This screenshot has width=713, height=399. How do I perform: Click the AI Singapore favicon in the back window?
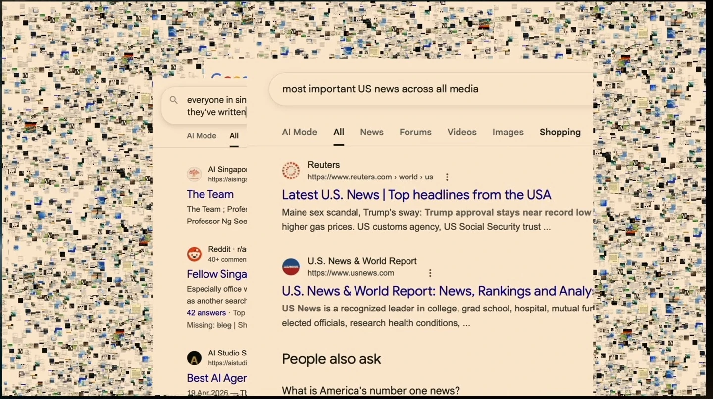pos(194,174)
